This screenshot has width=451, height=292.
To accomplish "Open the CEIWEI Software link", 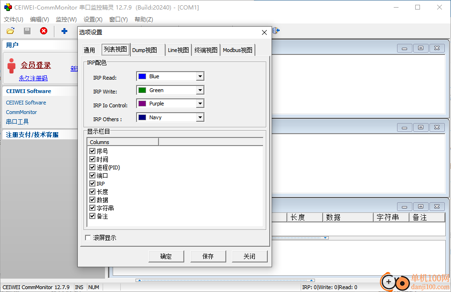I will point(26,103).
